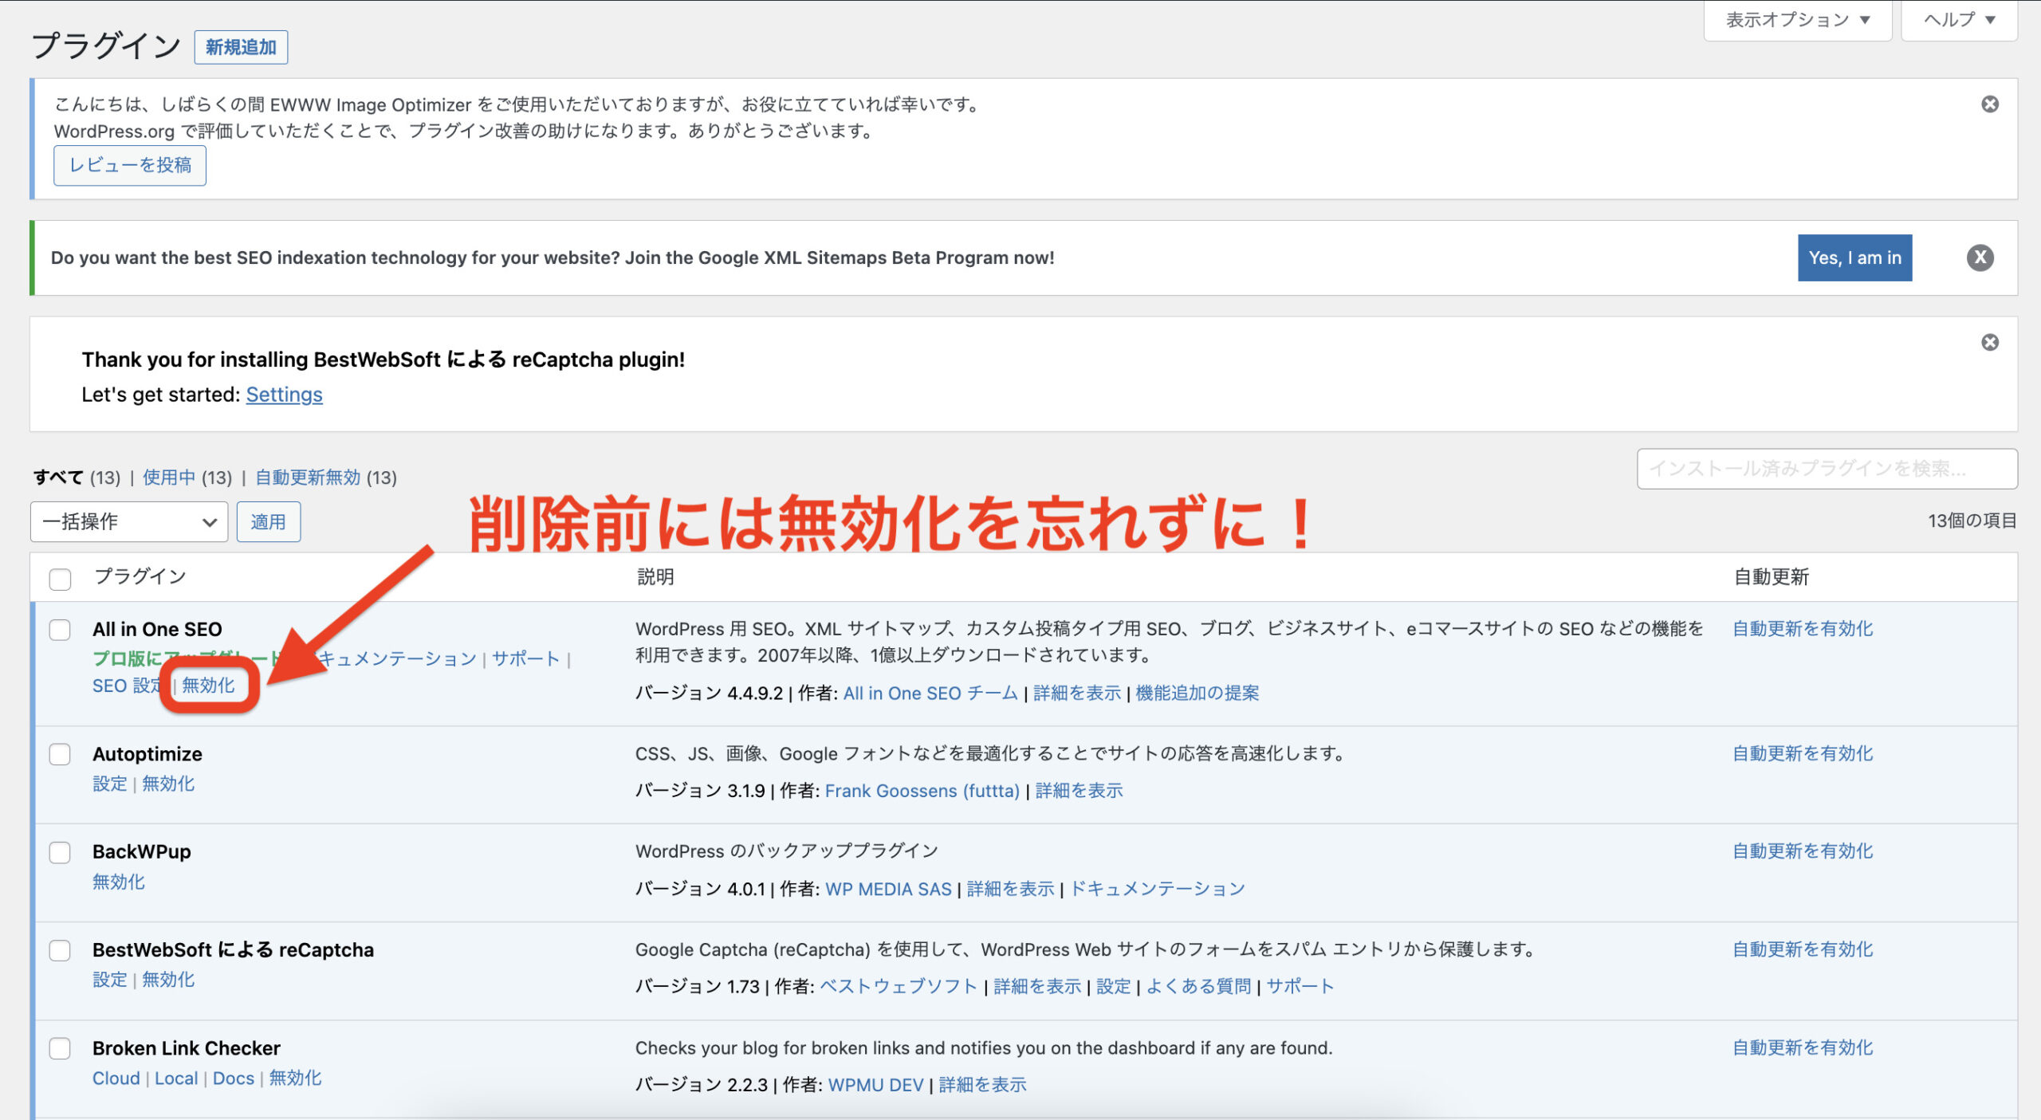Open the WPMU DEV author link

[875, 1086]
